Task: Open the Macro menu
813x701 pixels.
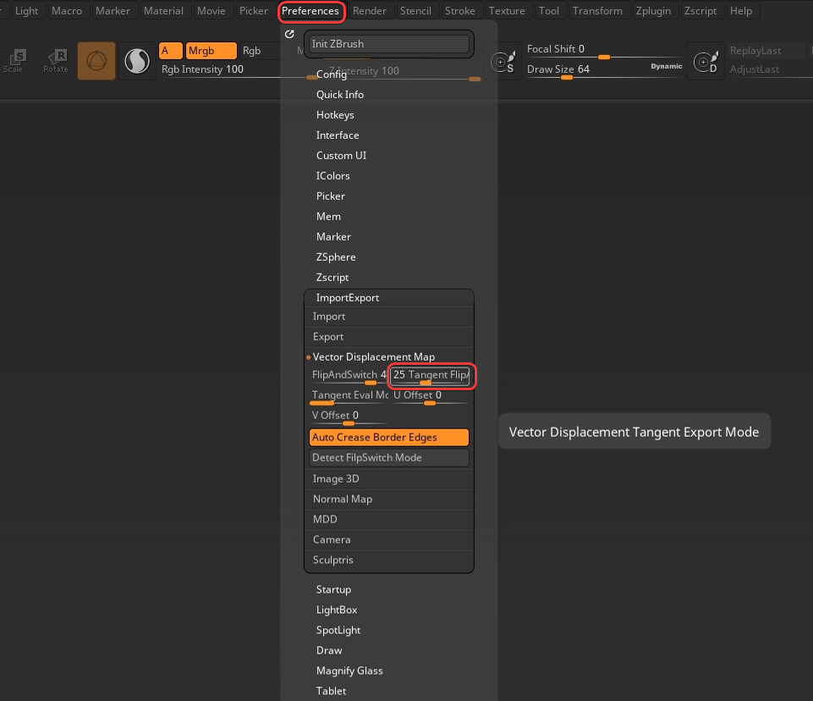Action: tap(67, 11)
